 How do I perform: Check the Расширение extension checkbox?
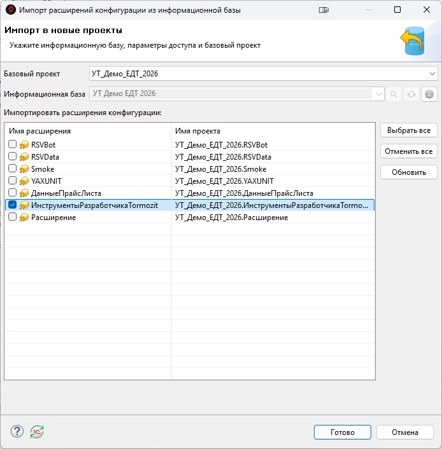click(x=12, y=217)
